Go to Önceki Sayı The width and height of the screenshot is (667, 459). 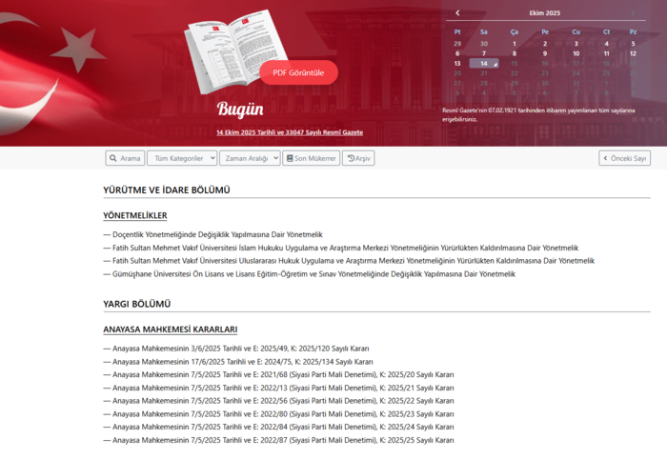625,158
